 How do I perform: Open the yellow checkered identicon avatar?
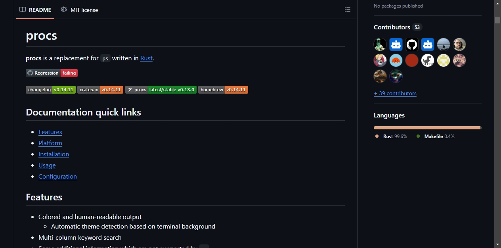(x=444, y=60)
